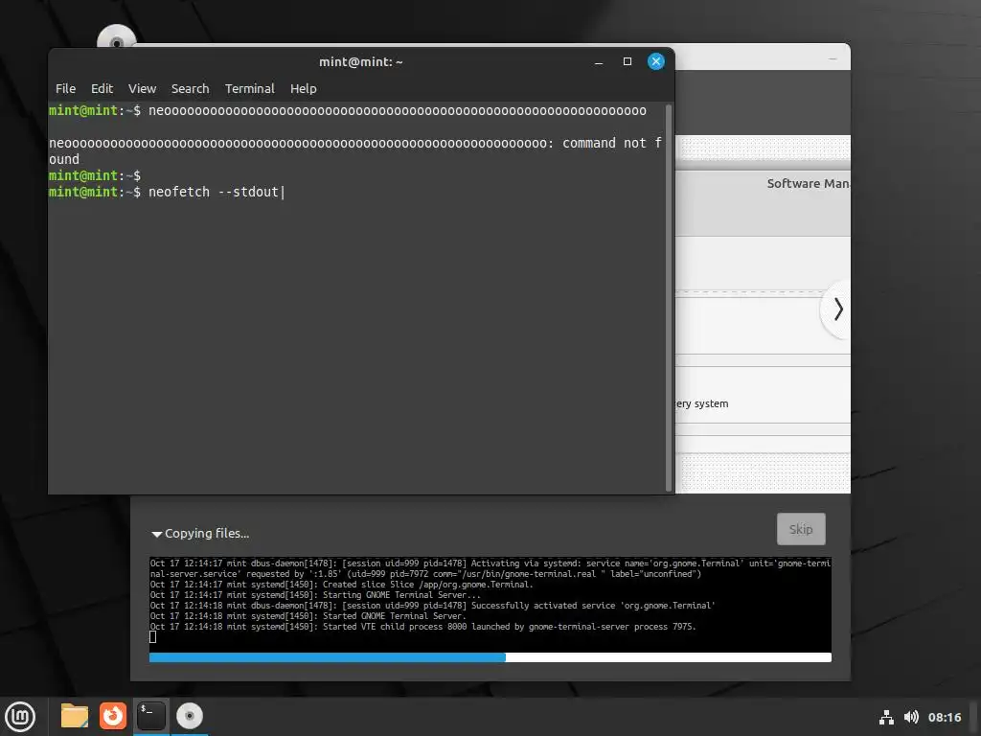Open the File menu in Terminal

click(x=65, y=89)
